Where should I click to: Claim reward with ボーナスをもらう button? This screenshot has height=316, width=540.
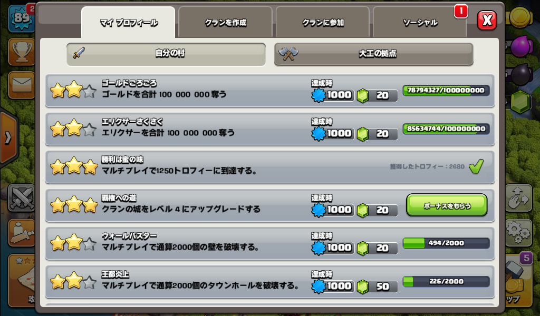tap(447, 205)
